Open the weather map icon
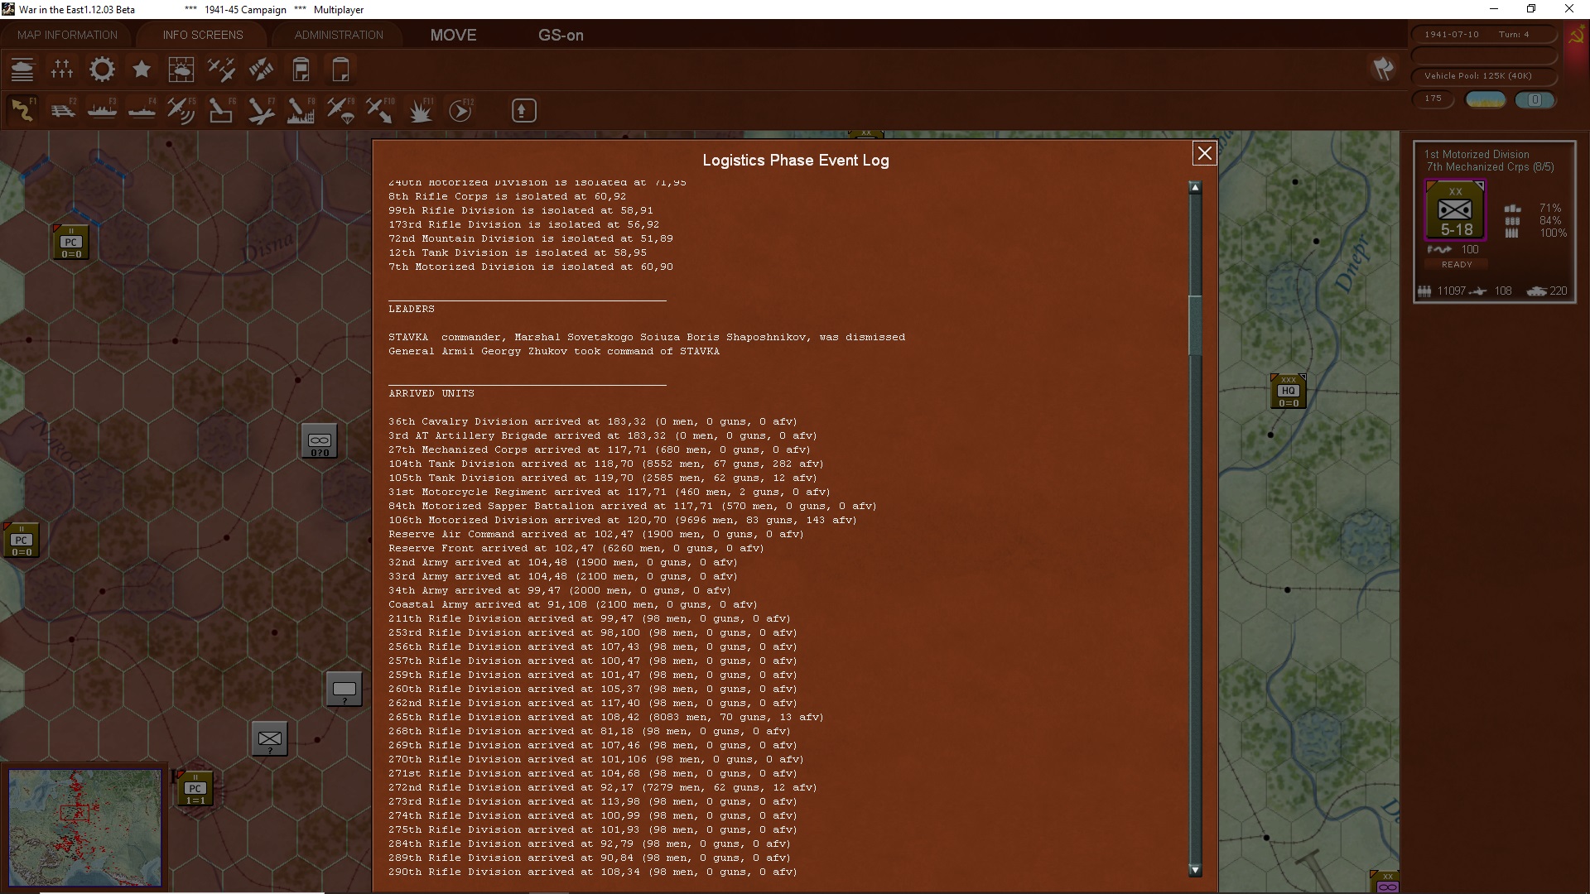The width and height of the screenshot is (1590, 894). 181,70
